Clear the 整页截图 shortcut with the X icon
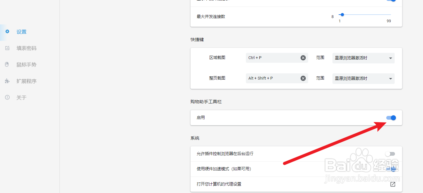 [x=303, y=78]
